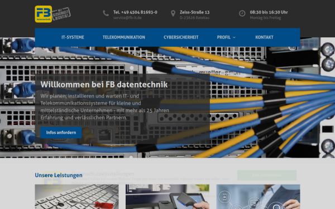Click the clock opening-hours icon

click(242, 13)
